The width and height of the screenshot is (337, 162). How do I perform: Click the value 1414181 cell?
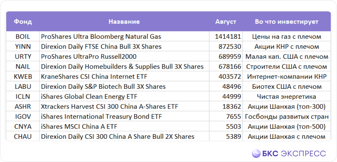226,37
